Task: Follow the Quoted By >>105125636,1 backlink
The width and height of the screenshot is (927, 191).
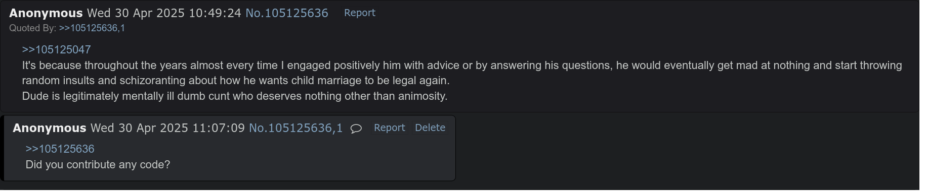Action: point(92,28)
